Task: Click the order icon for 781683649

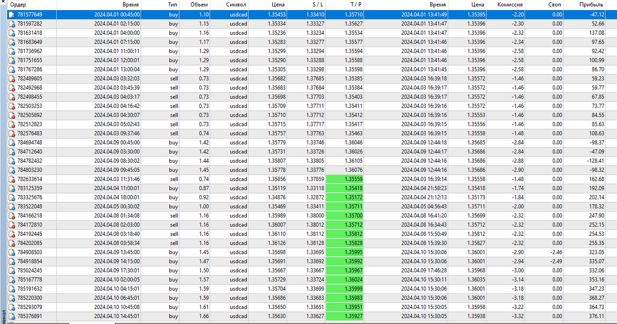Action: point(11,42)
